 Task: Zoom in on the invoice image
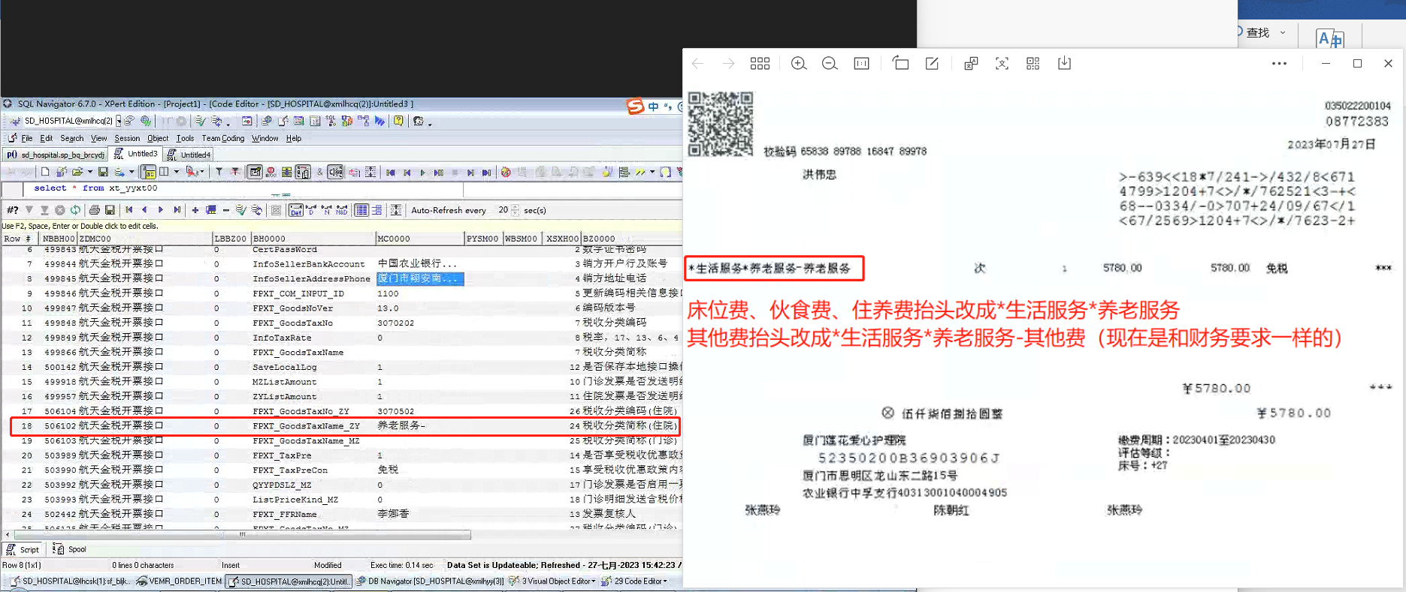tap(799, 64)
